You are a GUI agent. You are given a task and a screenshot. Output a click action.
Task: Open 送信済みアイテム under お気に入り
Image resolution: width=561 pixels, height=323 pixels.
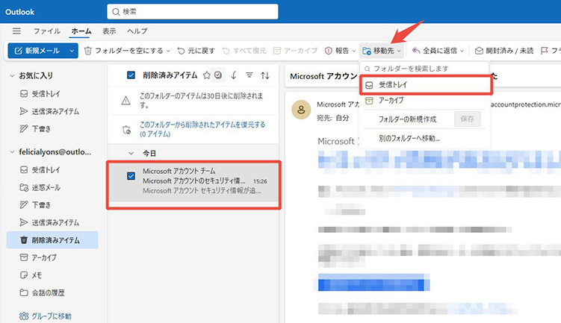55,111
